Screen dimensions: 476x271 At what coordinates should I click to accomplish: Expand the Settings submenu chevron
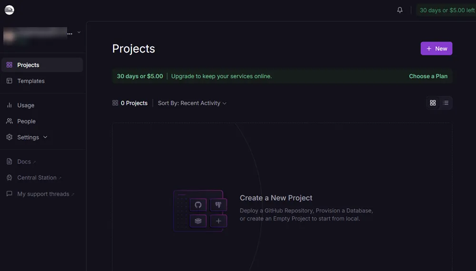pyautogui.click(x=45, y=137)
